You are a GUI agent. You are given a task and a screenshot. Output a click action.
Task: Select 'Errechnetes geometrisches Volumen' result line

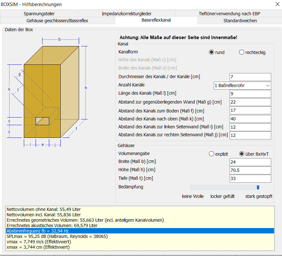tap(140, 220)
